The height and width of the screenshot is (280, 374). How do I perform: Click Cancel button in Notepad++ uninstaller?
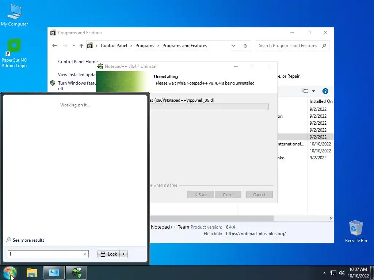[x=259, y=195]
